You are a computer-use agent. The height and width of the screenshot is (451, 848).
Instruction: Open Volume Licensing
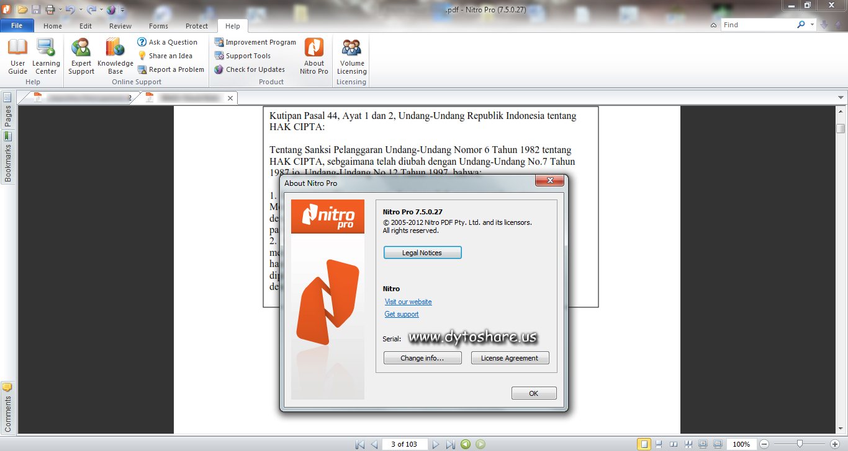pos(352,56)
